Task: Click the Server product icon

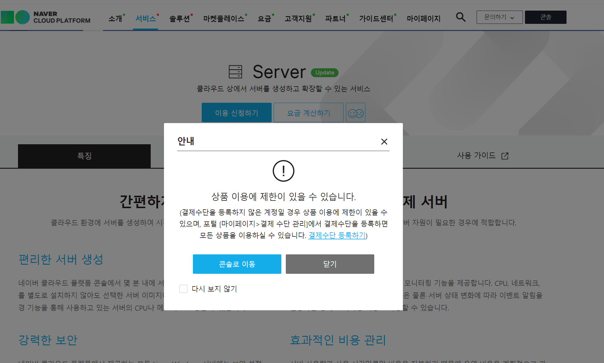Action: click(x=235, y=72)
